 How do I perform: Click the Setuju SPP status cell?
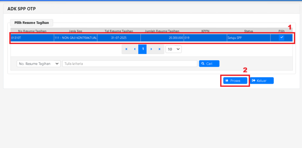pyautogui.click(x=248, y=38)
